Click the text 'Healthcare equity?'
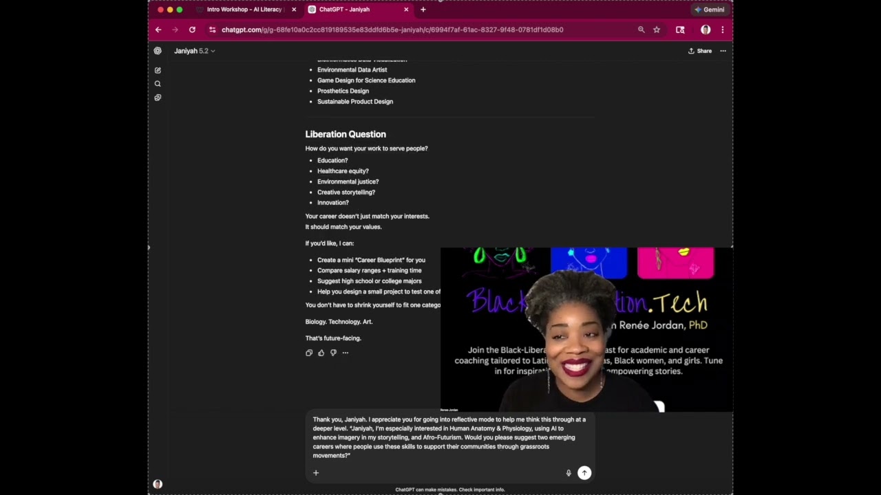 point(343,171)
